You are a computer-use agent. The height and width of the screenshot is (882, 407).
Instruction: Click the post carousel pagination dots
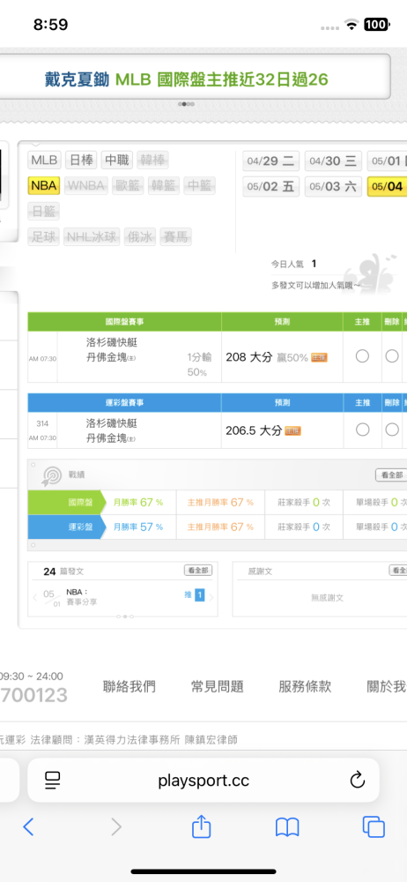point(124,617)
